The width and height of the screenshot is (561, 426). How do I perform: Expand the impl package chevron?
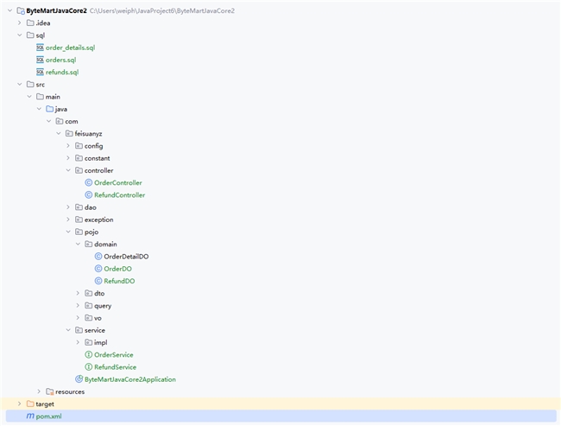(78, 342)
